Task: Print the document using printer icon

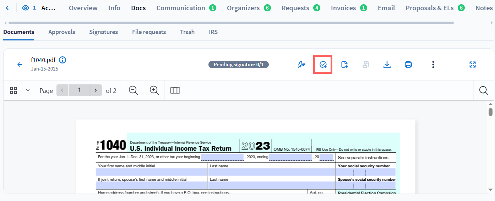Action: click(x=408, y=65)
